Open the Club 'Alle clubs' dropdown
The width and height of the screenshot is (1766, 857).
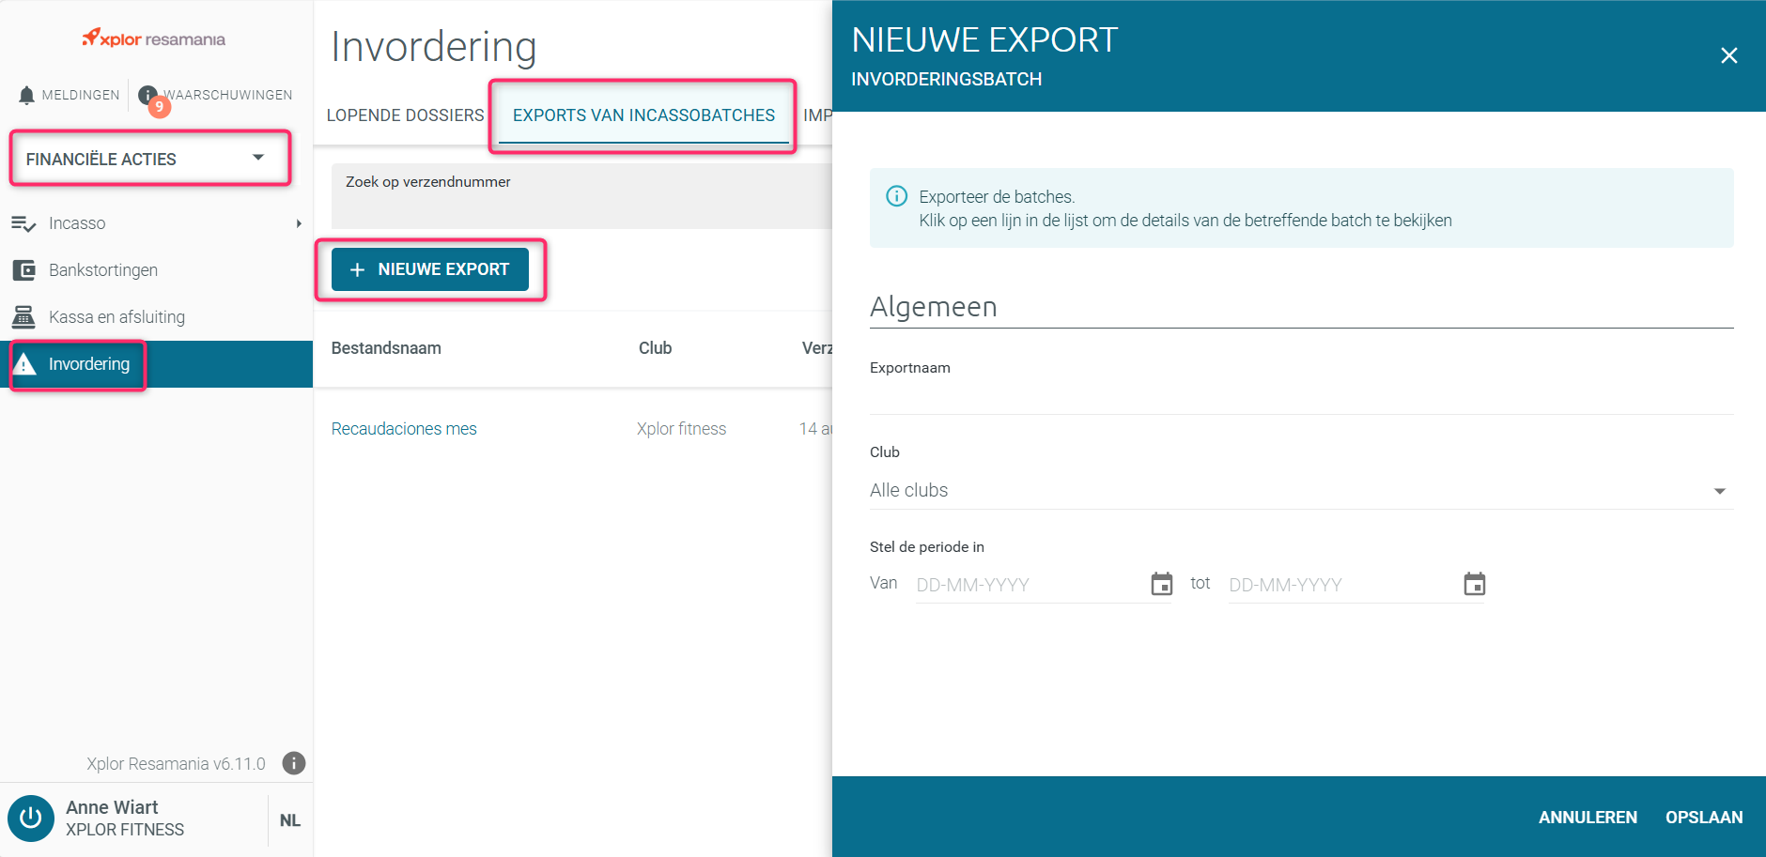tap(1301, 490)
